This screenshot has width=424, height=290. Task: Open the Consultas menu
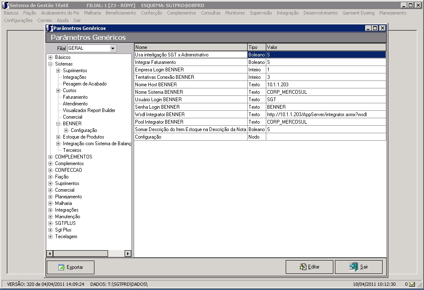(210, 13)
